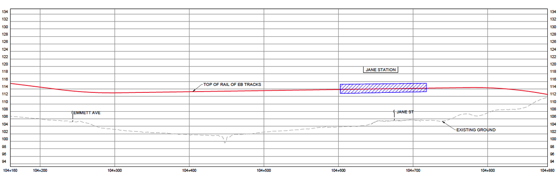Click elevation 94 on the right axis
This screenshot has height=173, width=560.
552,162
